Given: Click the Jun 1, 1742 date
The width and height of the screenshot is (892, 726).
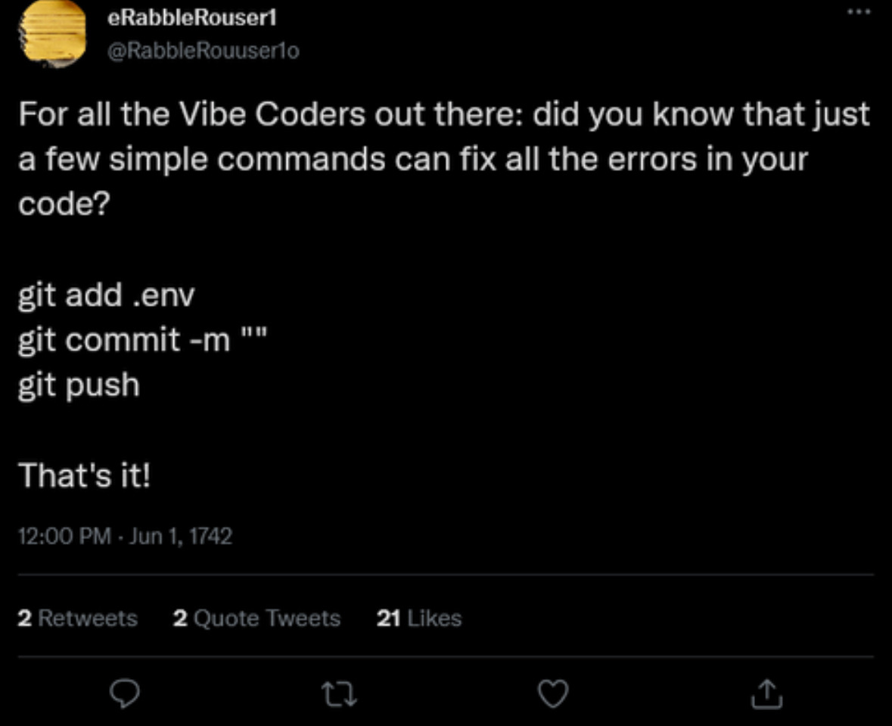Looking at the screenshot, I should (182, 537).
